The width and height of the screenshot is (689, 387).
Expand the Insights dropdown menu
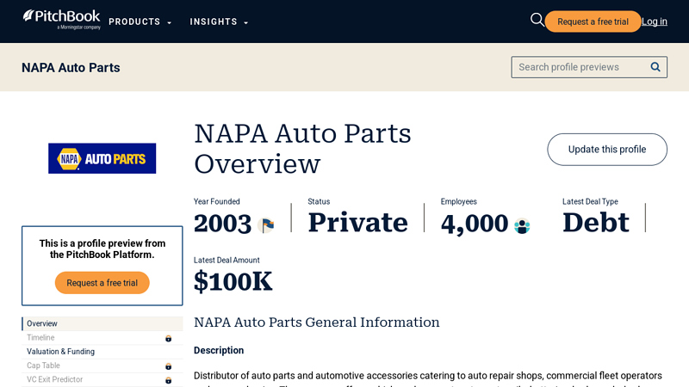click(219, 22)
